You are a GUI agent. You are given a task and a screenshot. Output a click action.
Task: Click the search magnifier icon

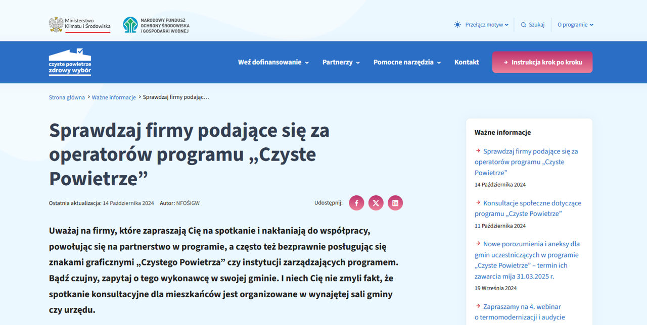[x=524, y=25]
